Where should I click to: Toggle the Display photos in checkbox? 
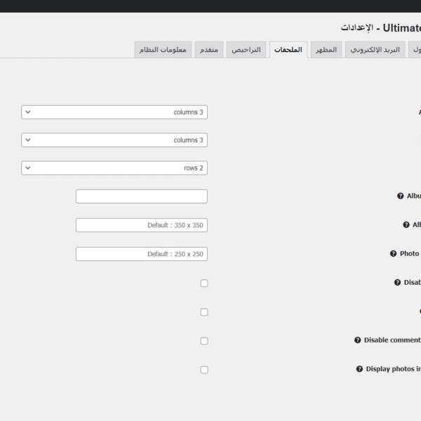click(204, 370)
